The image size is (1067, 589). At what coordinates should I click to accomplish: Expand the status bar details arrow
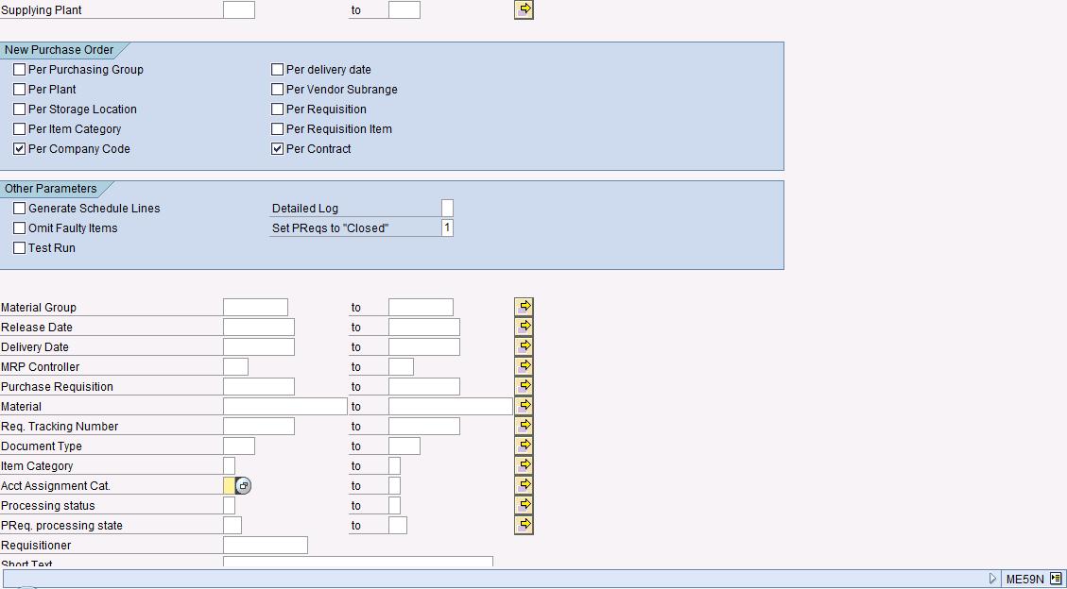point(993,577)
